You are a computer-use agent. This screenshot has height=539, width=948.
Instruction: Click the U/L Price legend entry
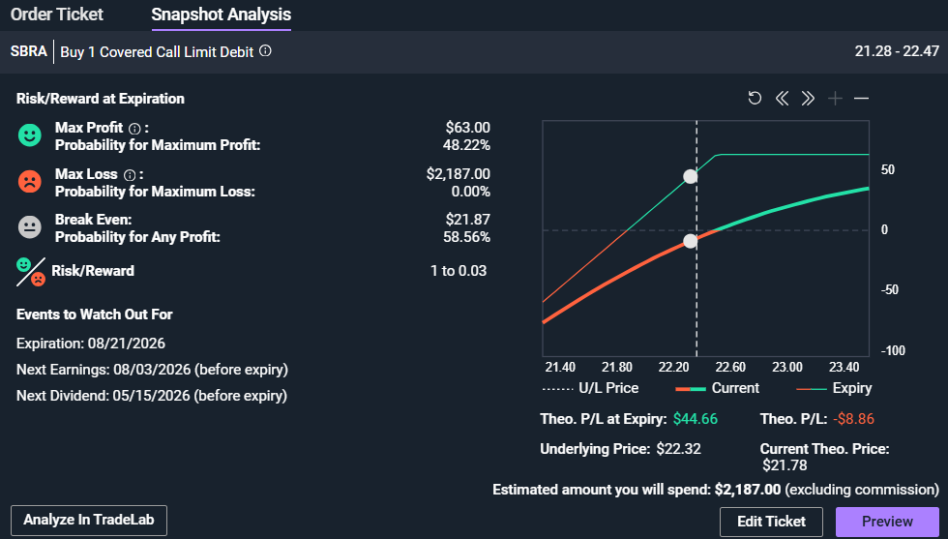[x=591, y=388]
